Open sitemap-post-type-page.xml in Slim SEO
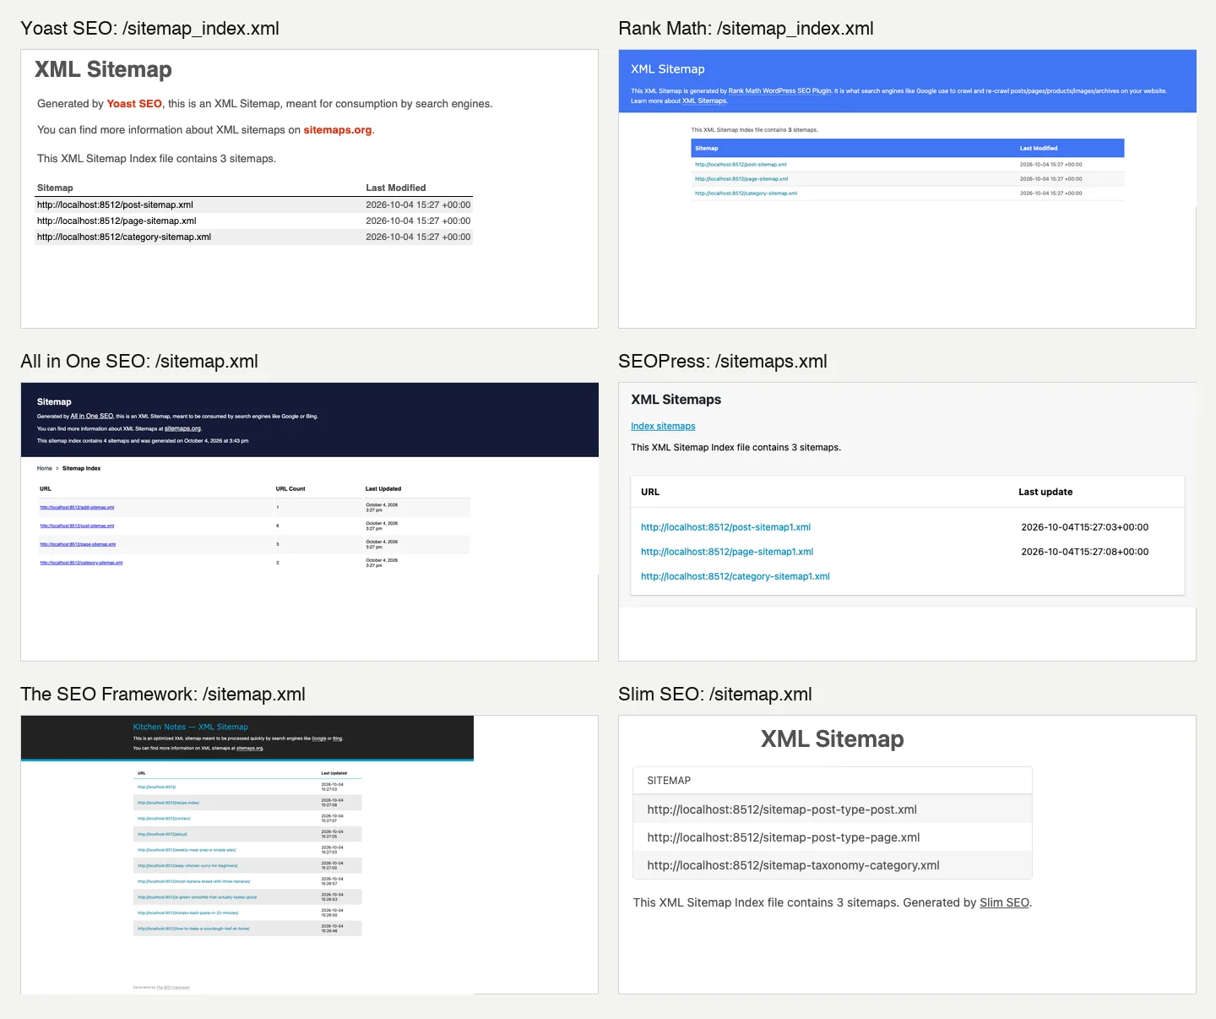 pos(784,837)
